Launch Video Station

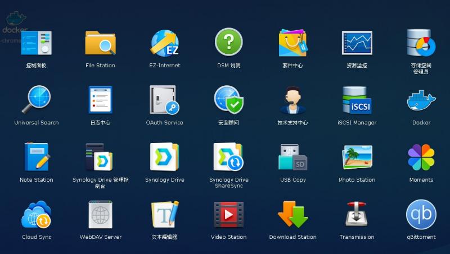click(x=229, y=214)
